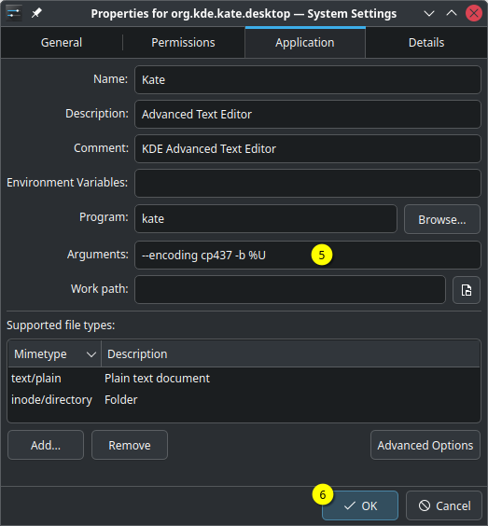Viewport: 488px width, 526px height.
Task: Click the Description column header
Action: pyautogui.click(x=290, y=353)
